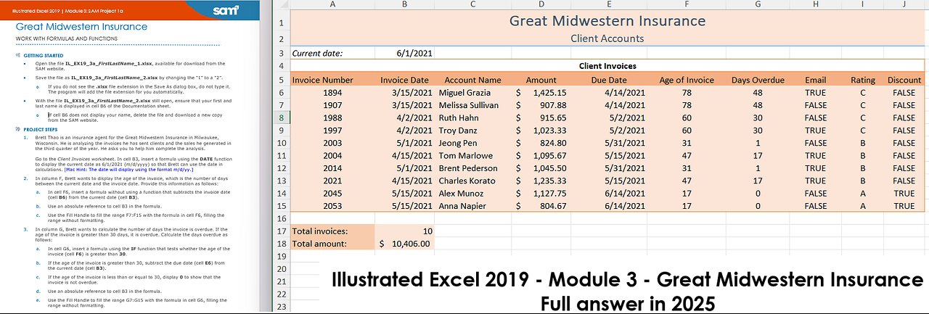
Task: Click the 'Account Name' column heading cell
Action: (472, 80)
